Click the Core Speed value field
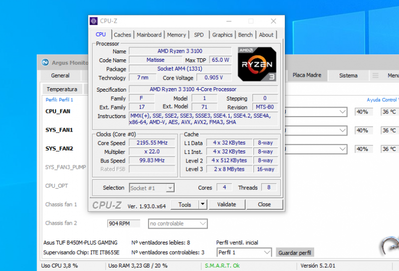Screen dimensions: 399x271 (152, 143)
